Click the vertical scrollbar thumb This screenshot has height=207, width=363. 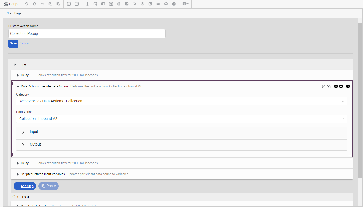click(360, 100)
